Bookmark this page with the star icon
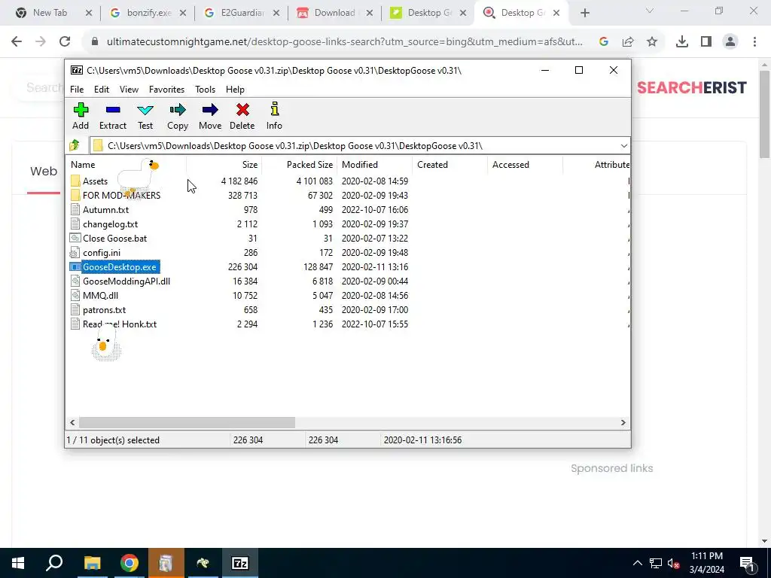Image resolution: width=771 pixels, height=578 pixels. tap(652, 42)
